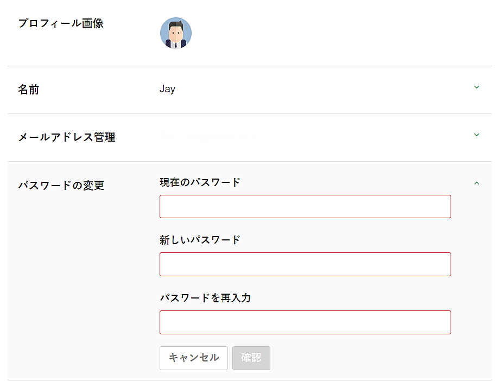Click the blank area beside the profile avatar
Screen dimensions: 500x381
click(x=326, y=33)
